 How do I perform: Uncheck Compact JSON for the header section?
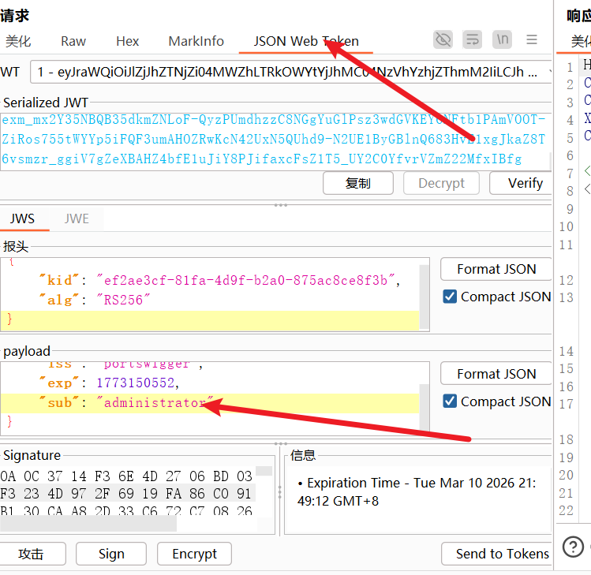tap(450, 297)
